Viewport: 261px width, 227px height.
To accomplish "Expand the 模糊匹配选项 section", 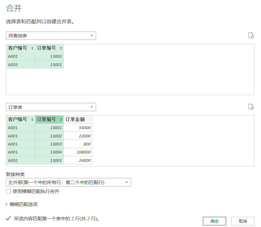I will click(22, 204).
